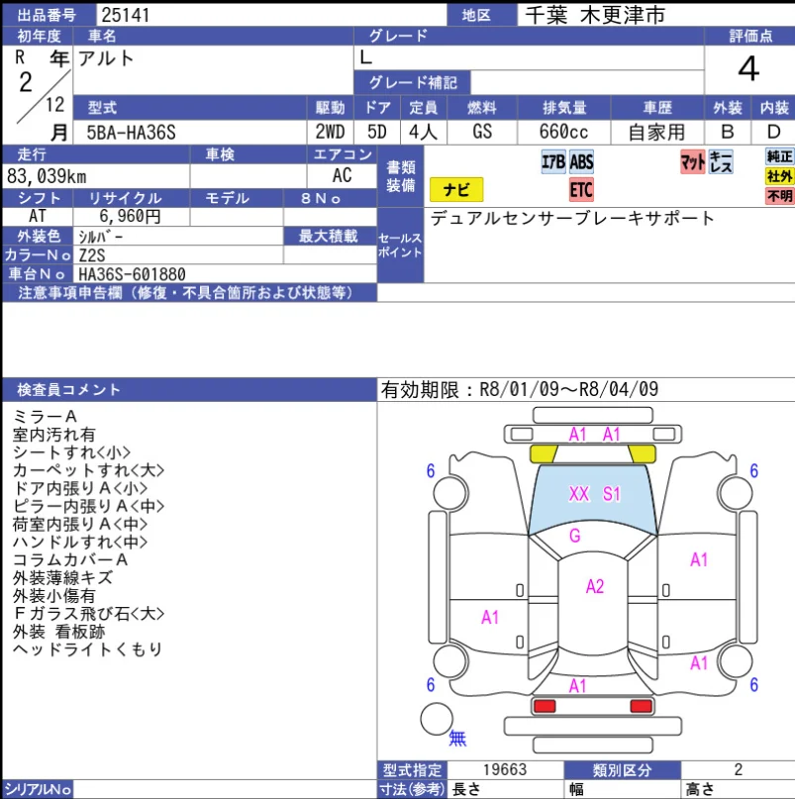Click lot number 25141

click(126, 15)
